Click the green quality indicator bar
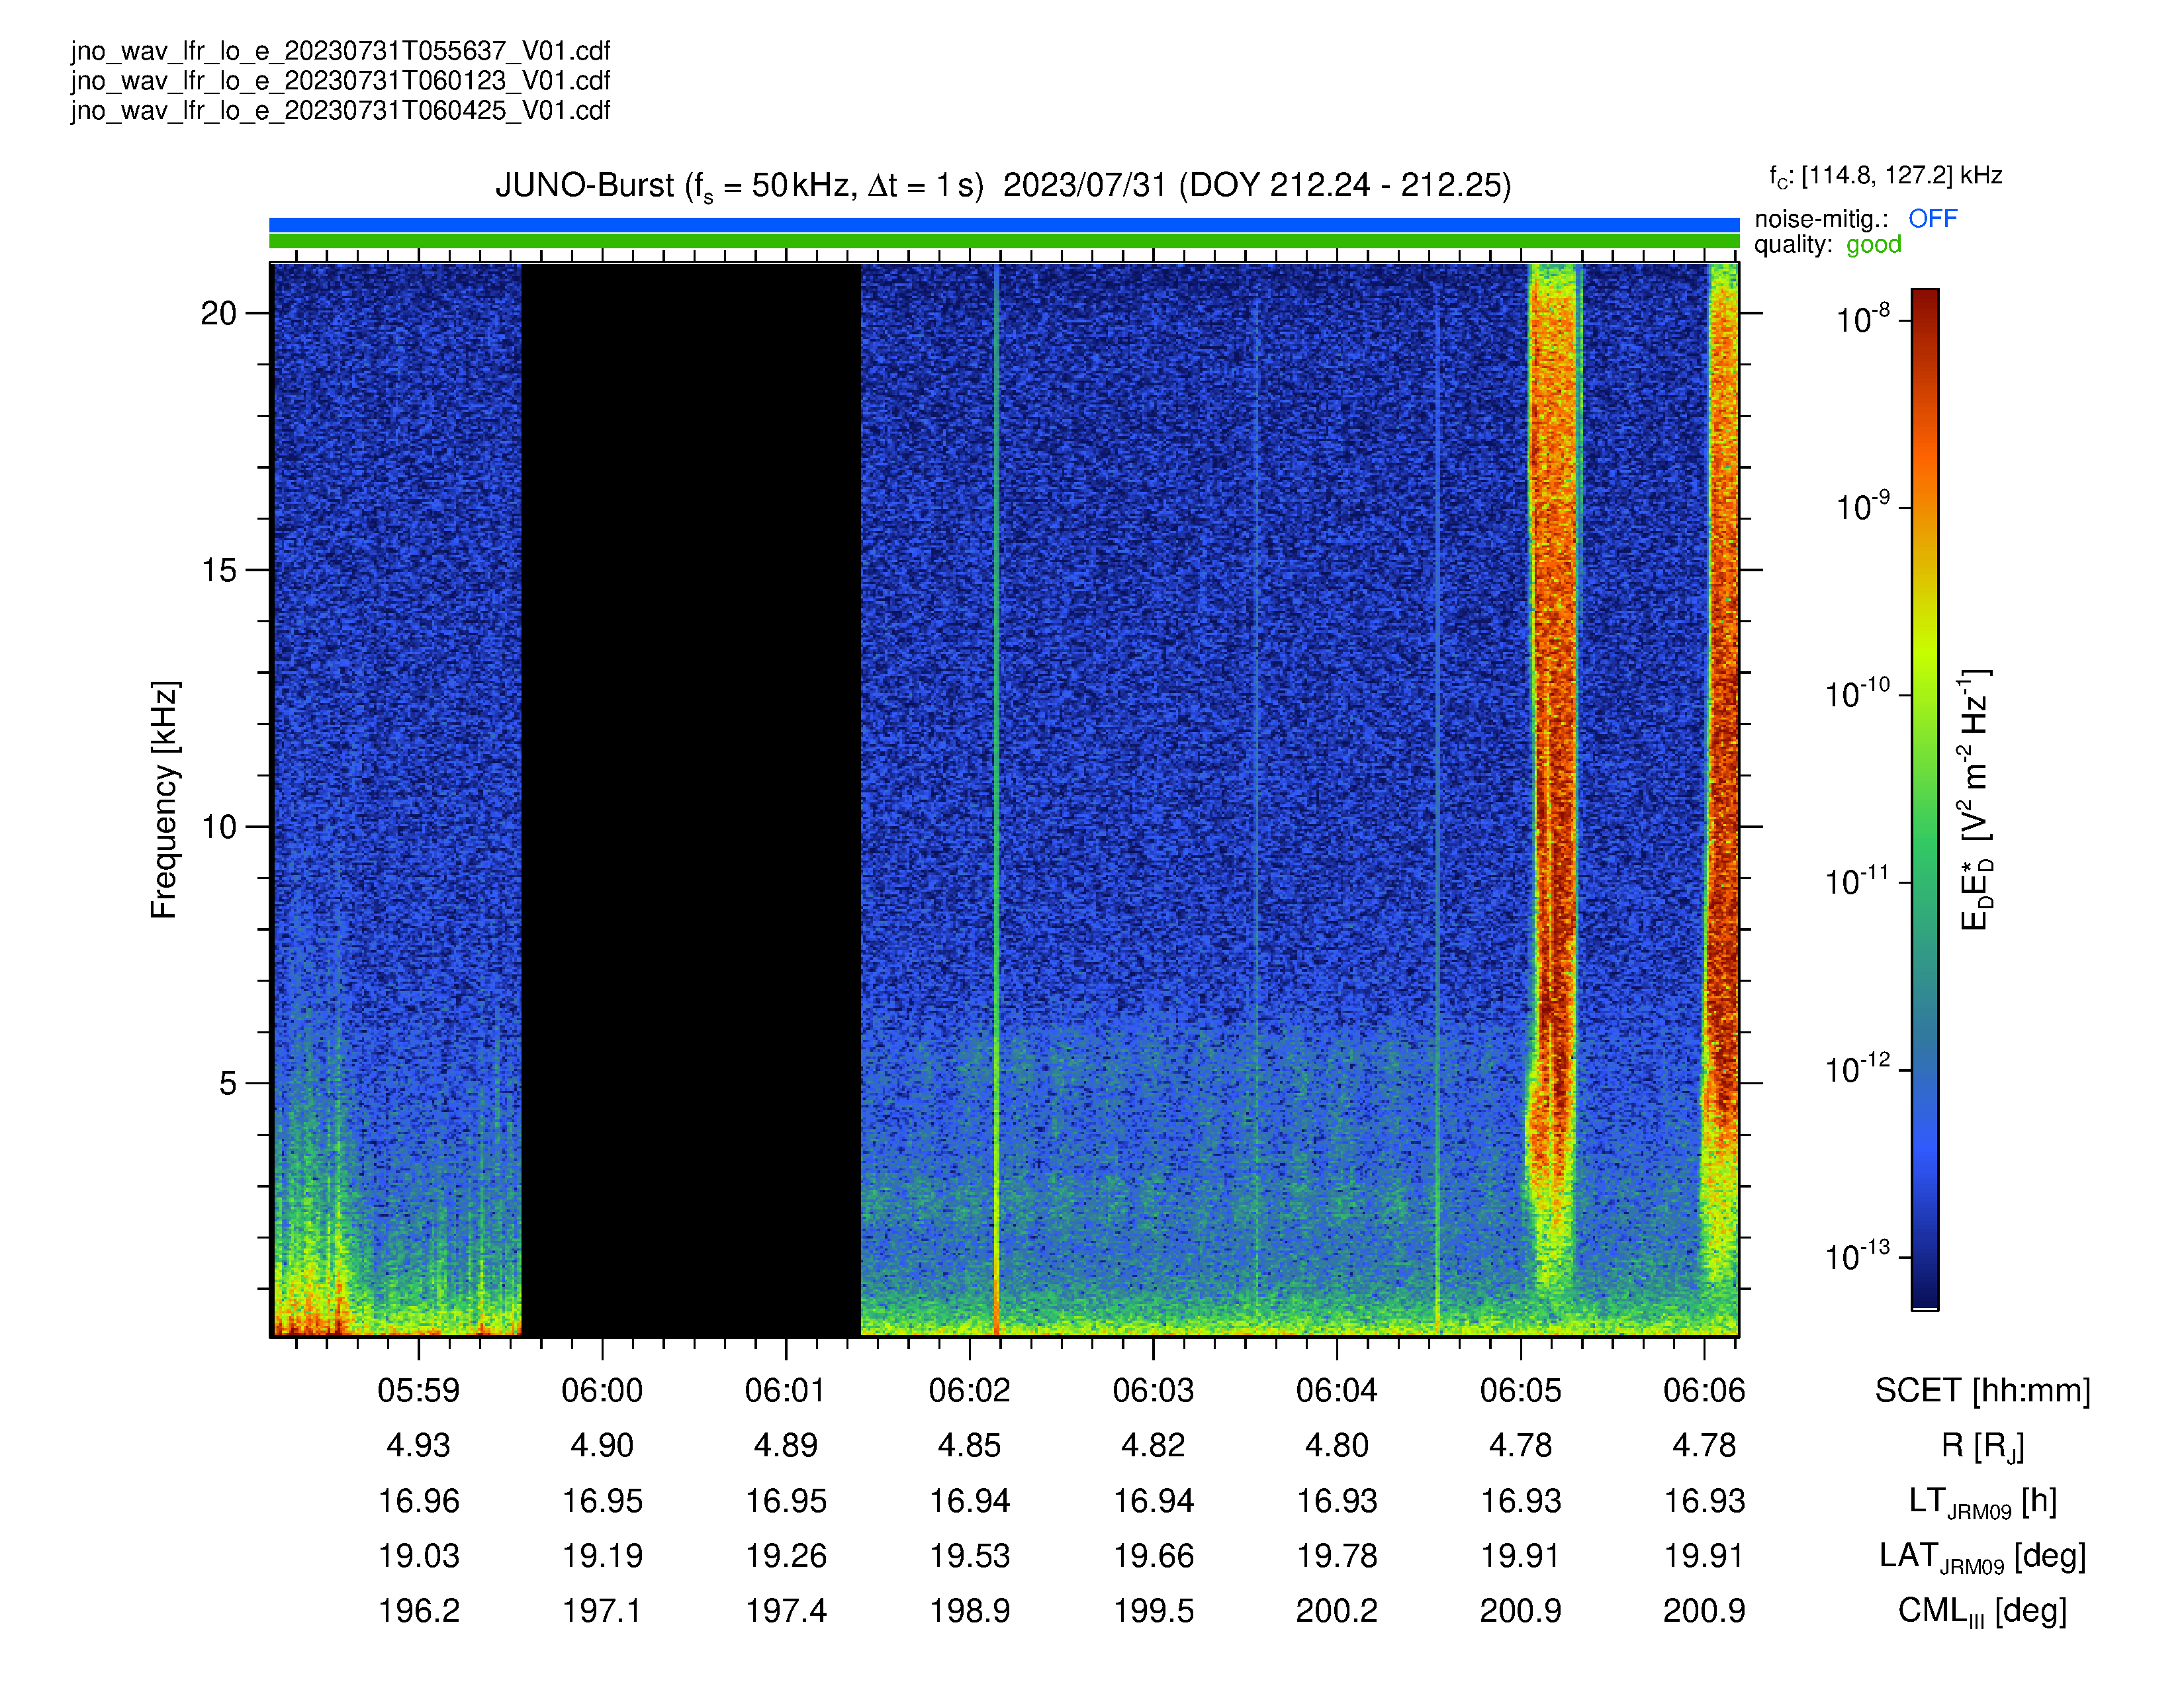Screen dimensions: 2184x1688 (x=1004, y=241)
